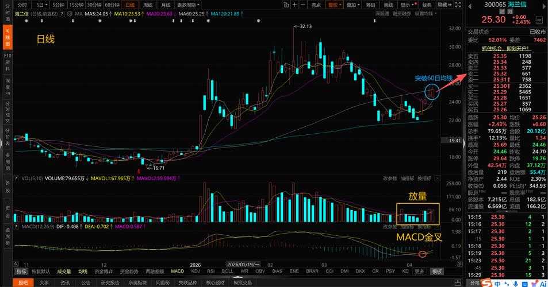
Task: Click 抓住机会,即刻开户 link
Action: coord(506,48)
